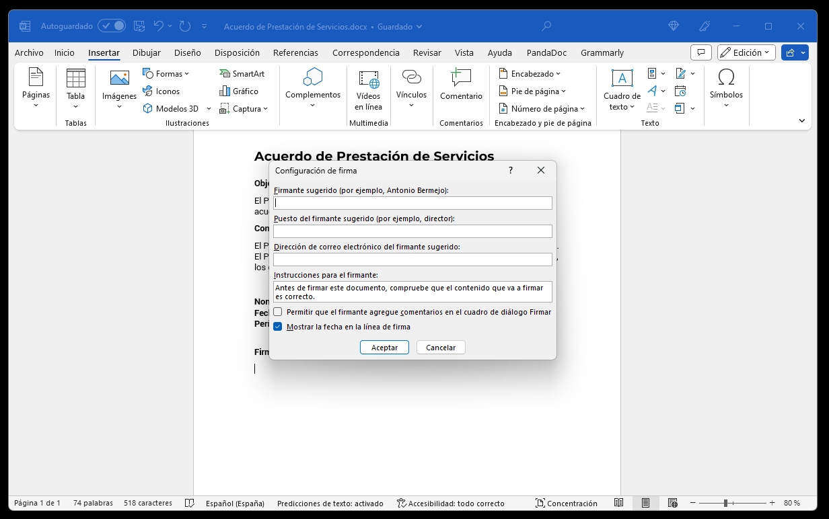Open the Formas shapes gallery

coord(166,74)
